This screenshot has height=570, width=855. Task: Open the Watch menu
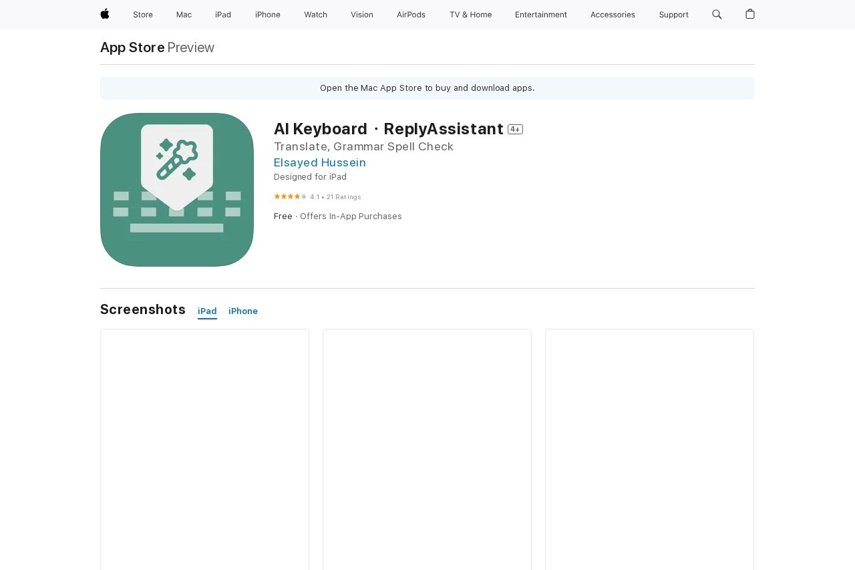pyautogui.click(x=315, y=15)
